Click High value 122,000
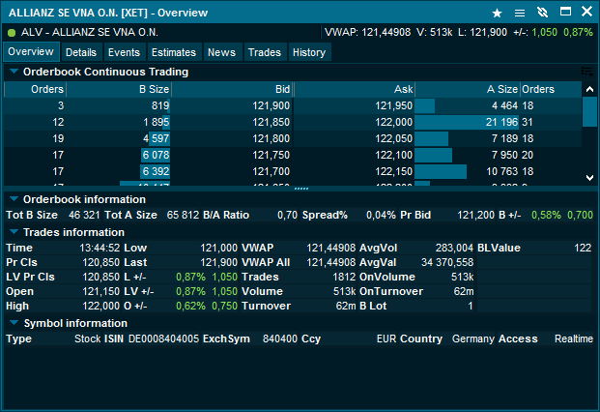This screenshot has height=412, width=600. point(101,307)
